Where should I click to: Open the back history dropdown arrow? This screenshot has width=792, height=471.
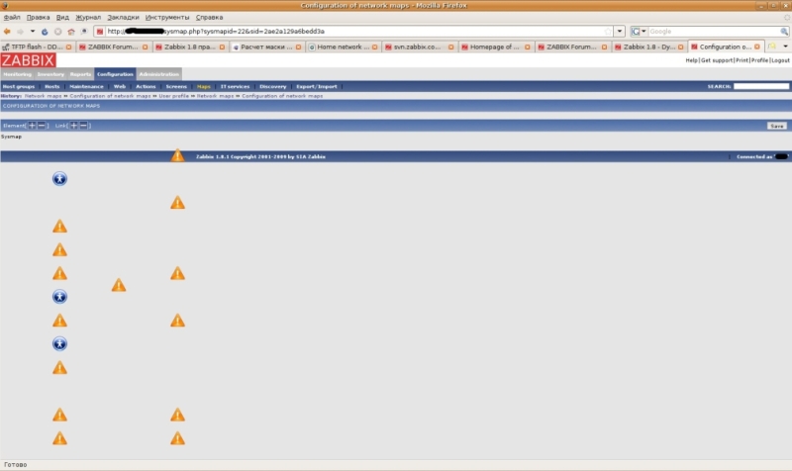tap(33, 32)
